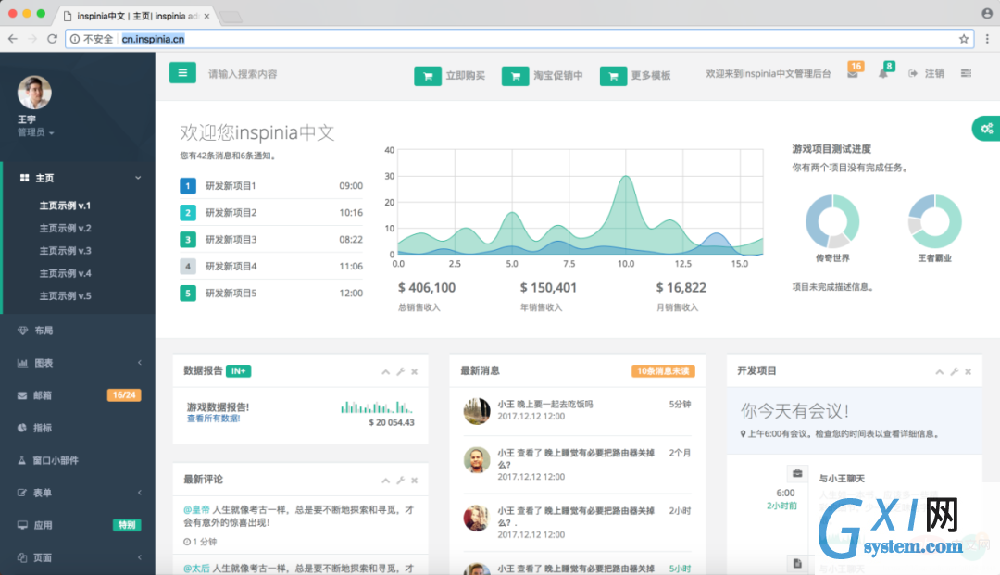This screenshot has width=1000, height=575.
Task: Open the avatar of the 2小时 message
Action: [477, 518]
